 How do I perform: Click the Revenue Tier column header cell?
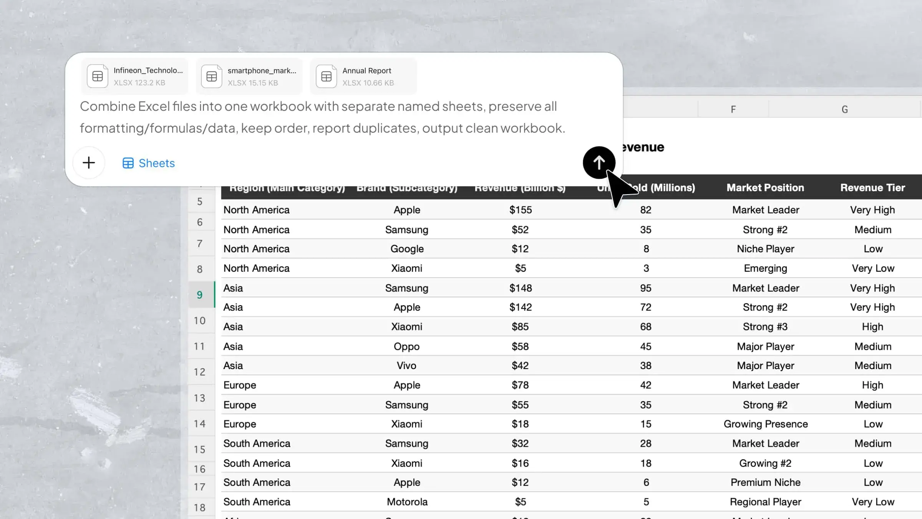[x=872, y=188]
